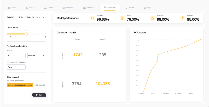This screenshot has width=209, height=107.
Task: Click the calendar icon beside CHANGE
Action: (37, 85)
